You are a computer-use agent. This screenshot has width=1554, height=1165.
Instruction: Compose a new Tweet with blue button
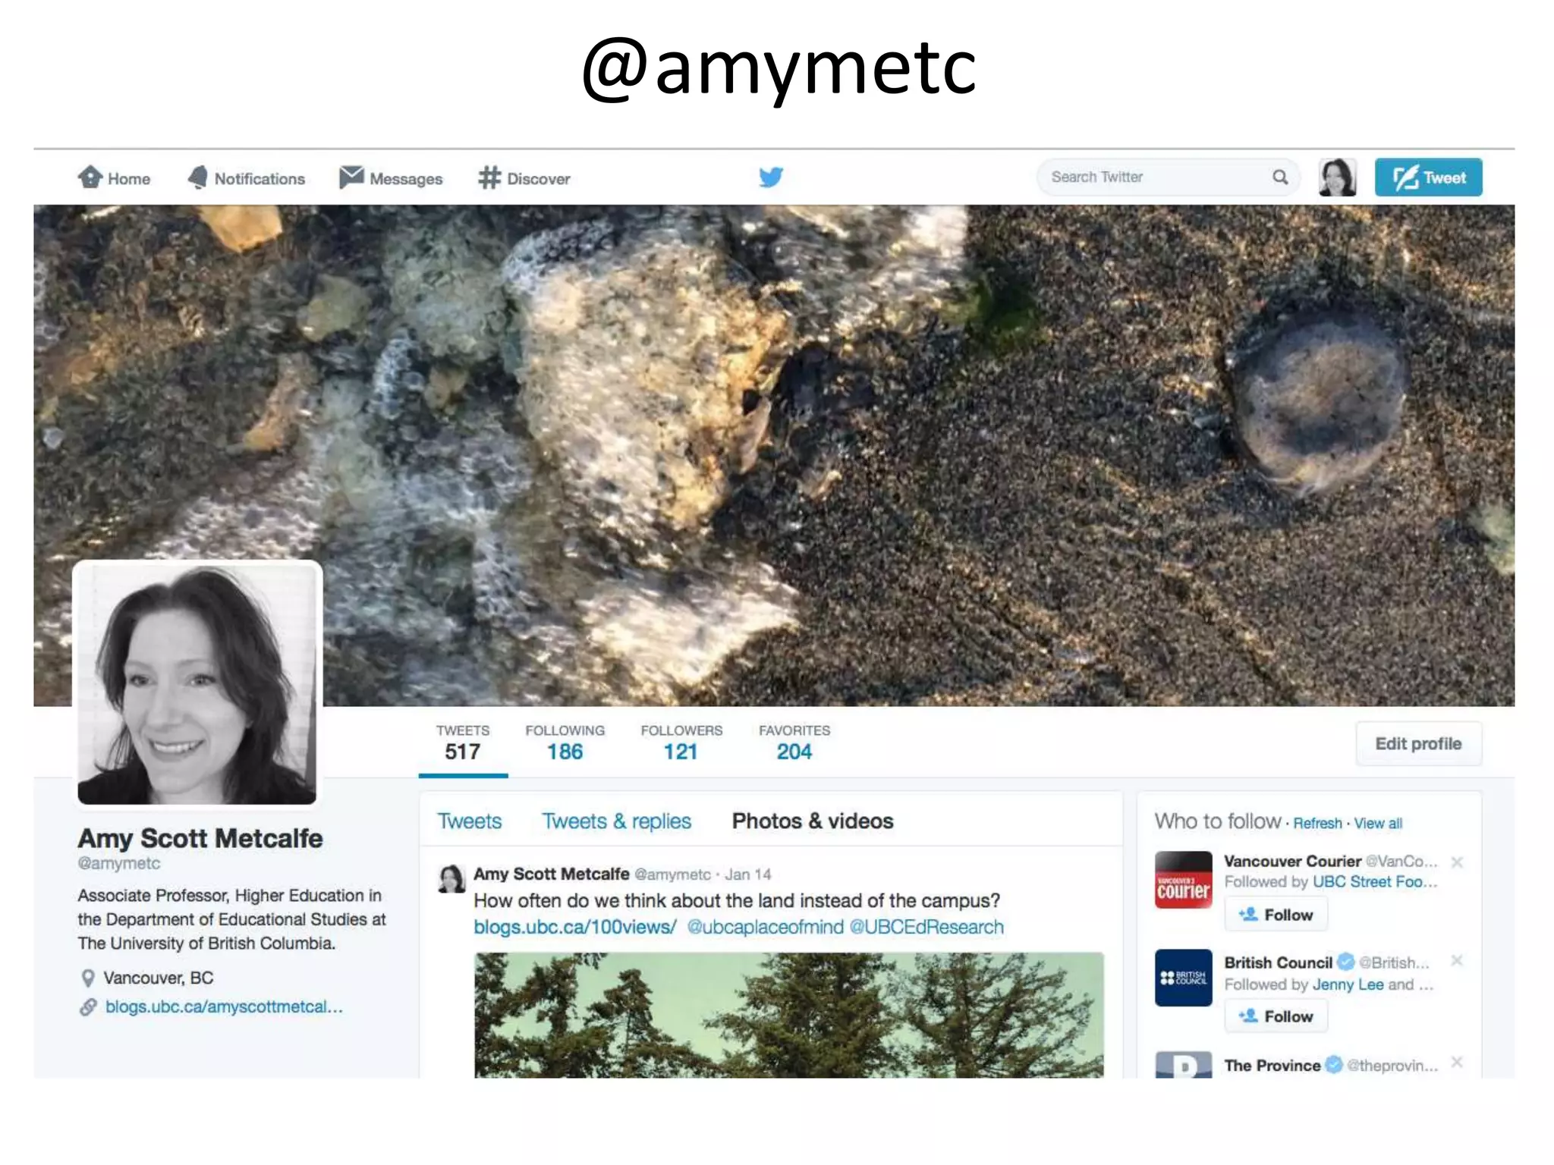(x=1428, y=177)
